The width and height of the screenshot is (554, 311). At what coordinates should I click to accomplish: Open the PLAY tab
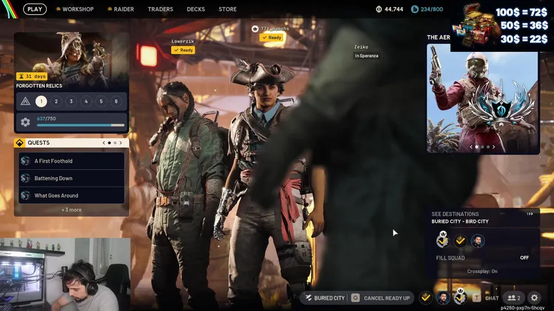[x=34, y=9]
